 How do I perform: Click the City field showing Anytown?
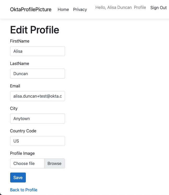[x=37, y=119]
